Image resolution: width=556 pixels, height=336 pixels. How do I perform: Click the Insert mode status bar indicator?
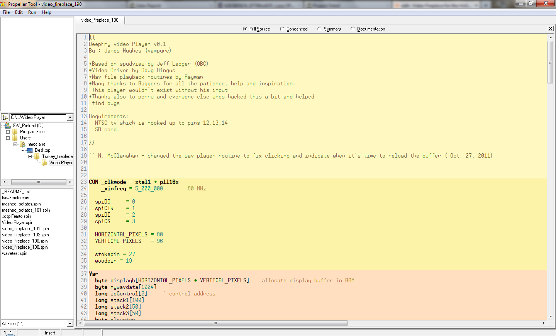pos(50,333)
